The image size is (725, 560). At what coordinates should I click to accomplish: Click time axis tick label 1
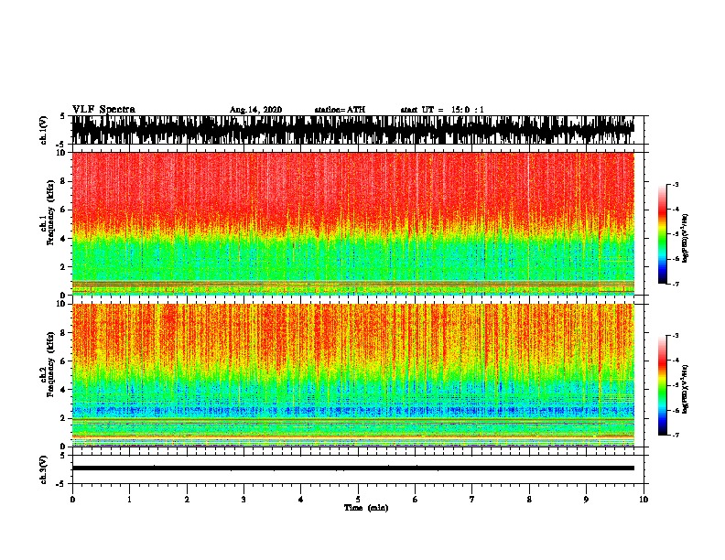[x=129, y=500]
